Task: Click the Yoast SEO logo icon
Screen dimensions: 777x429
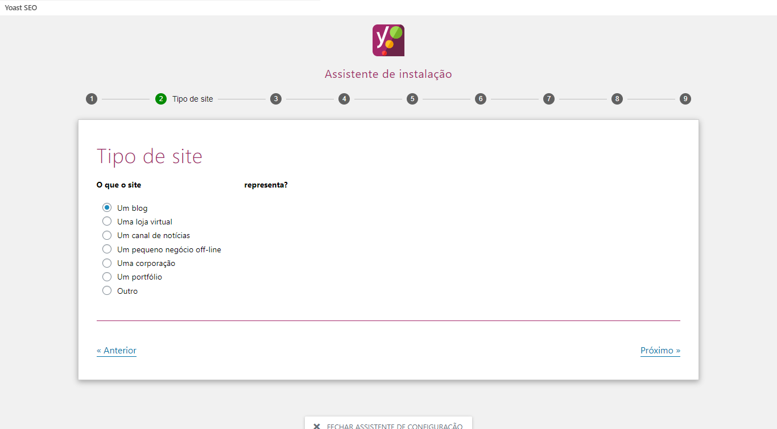Action: tap(388, 40)
